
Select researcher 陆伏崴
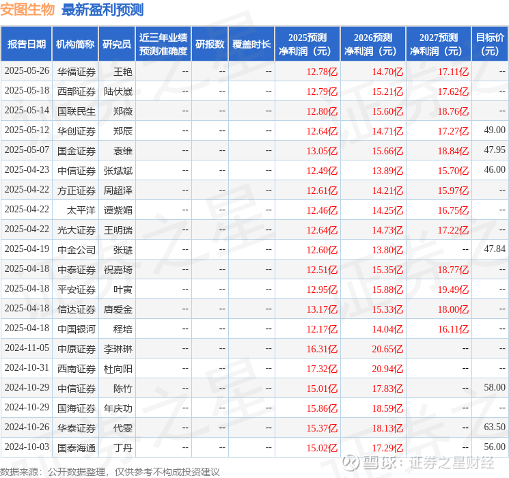pyautogui.click(x=118, y=92)
